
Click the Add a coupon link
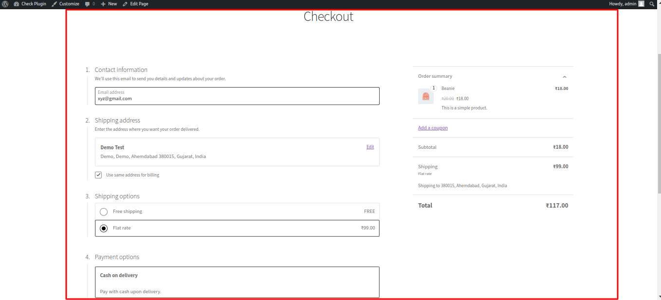(433, 128)
